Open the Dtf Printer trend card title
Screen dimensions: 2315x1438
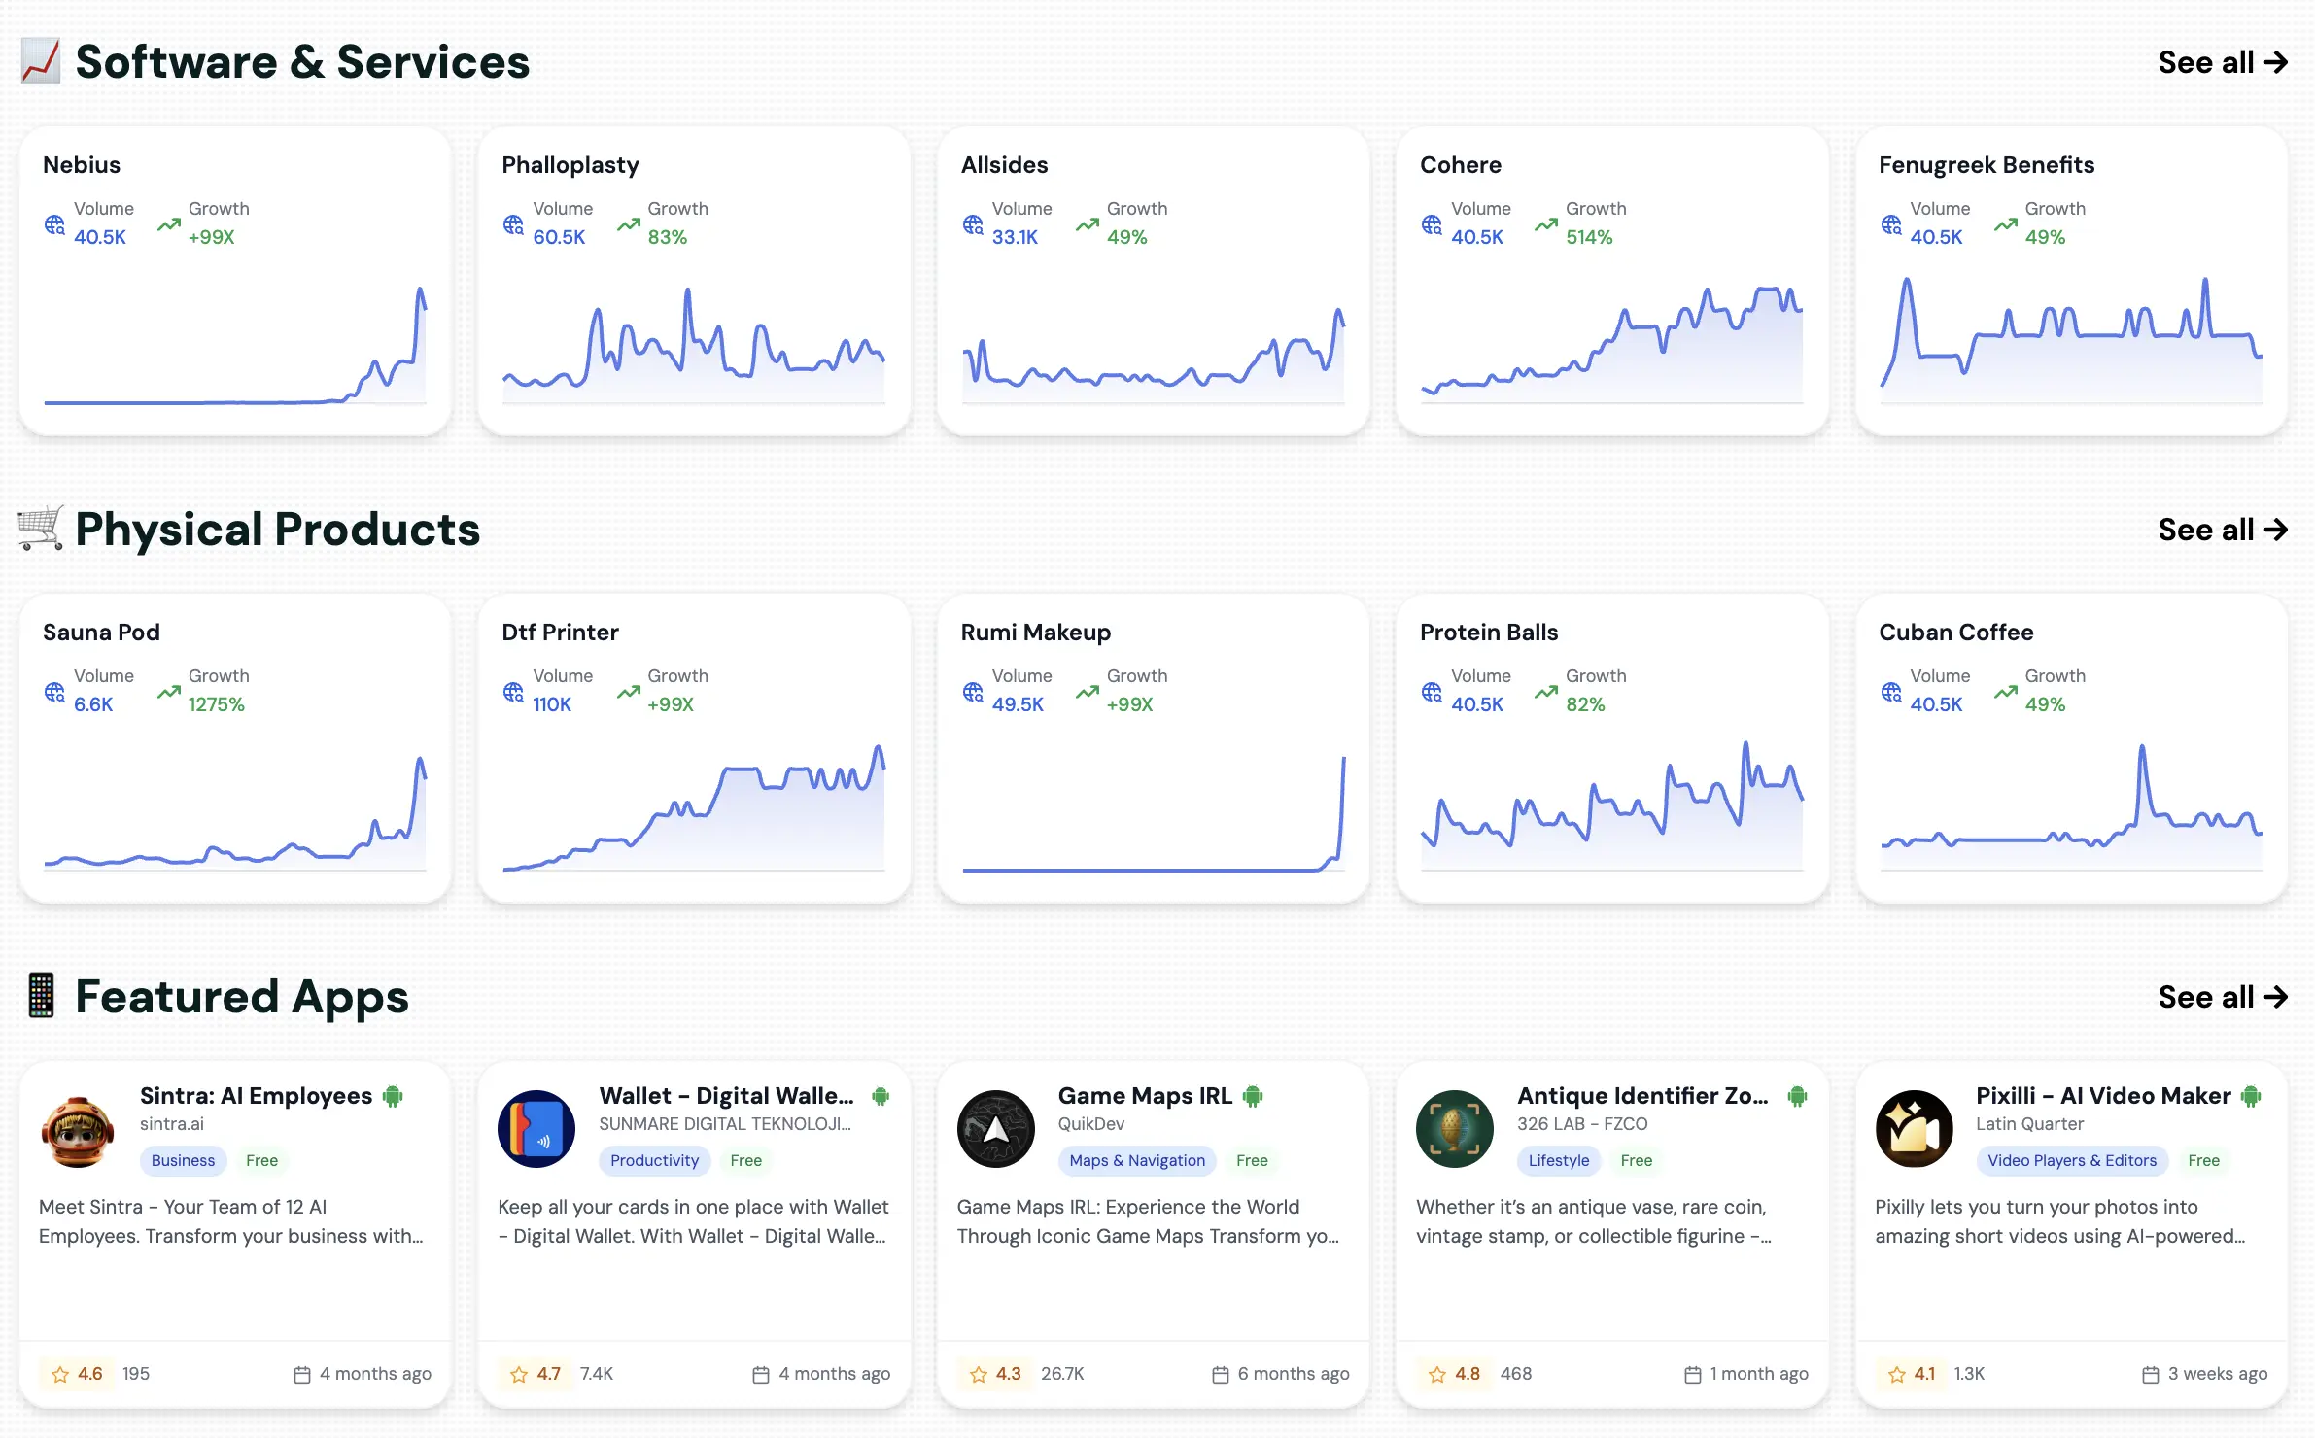point(561,632)
